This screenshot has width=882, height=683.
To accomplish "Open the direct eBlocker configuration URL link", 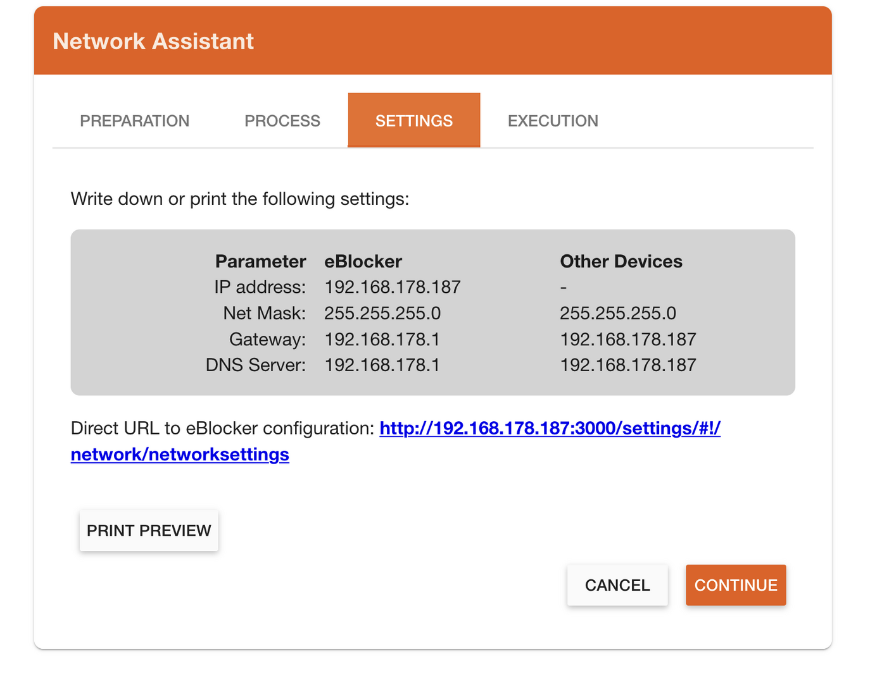I will 549,429.
